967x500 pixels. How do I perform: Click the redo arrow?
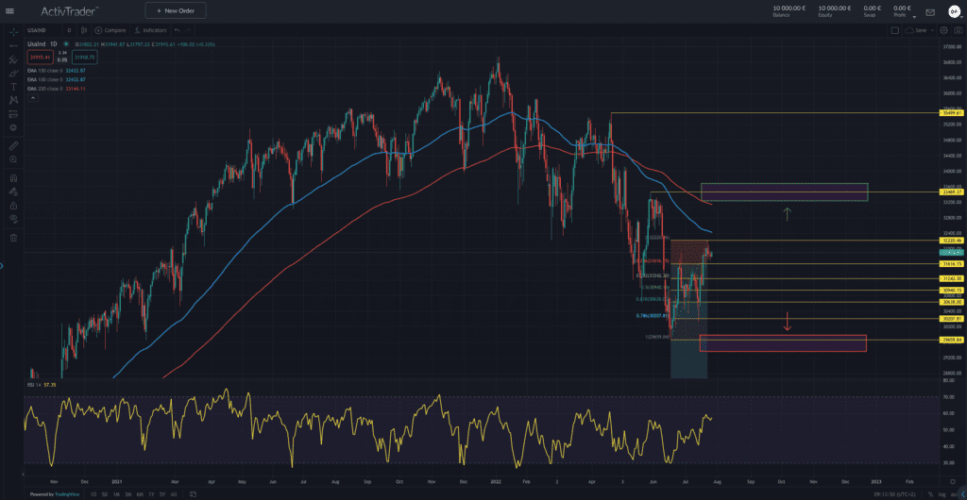point(188,30)
